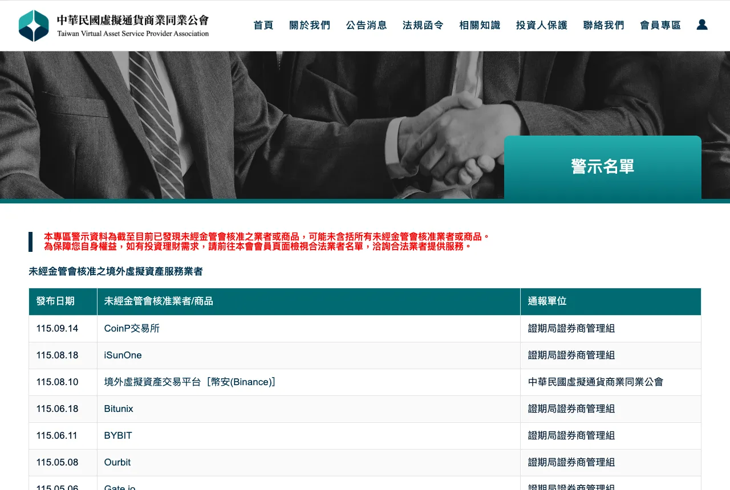The width and height of the screenshot is (730, 490).
Task: Select the CoinP交易所 entry
Action: click(132, 328)
